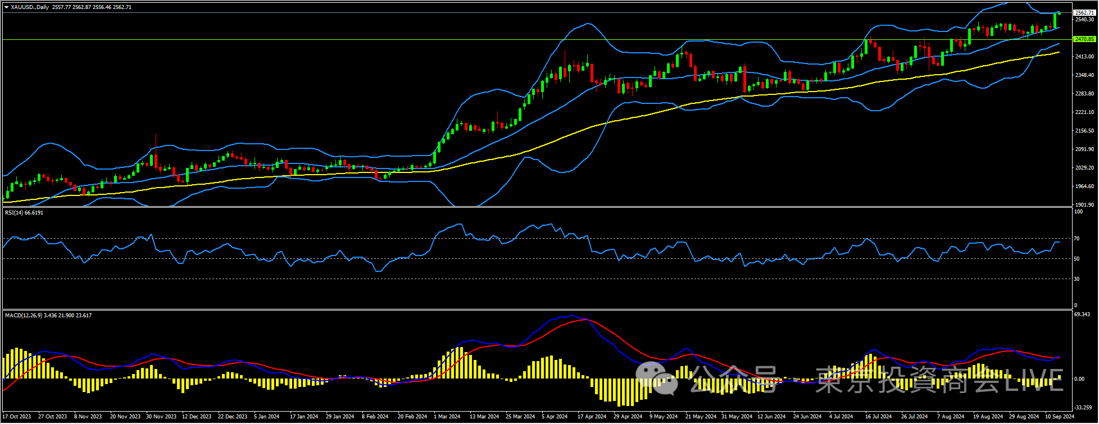Click date label 29 Apr 2024
The height and width of the screenshot is (424, 1099).
point(628,417)
